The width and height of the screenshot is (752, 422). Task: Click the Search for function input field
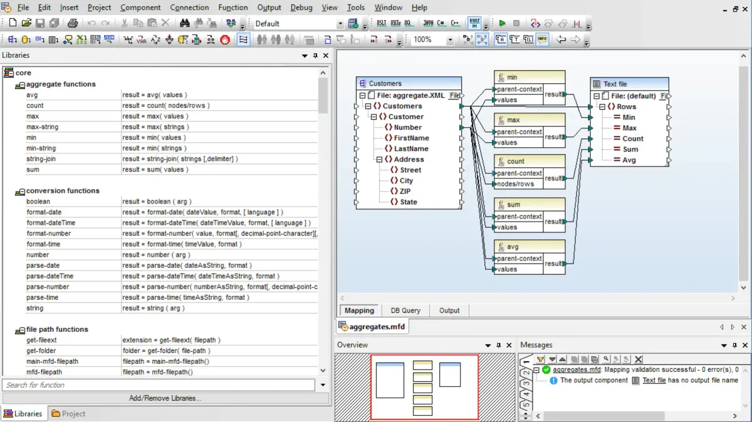[157, 384]
